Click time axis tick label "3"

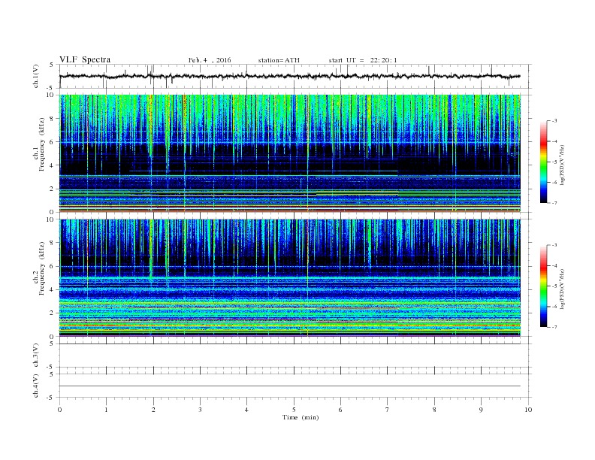point(200,410)
